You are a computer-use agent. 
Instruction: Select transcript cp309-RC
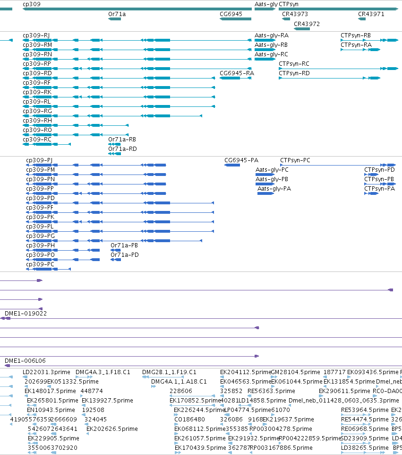(37, 139)
